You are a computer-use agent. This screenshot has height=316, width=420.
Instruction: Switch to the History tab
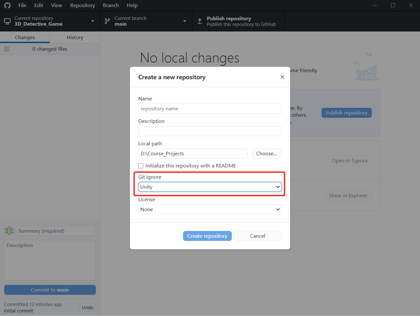[x=74, y=37]
